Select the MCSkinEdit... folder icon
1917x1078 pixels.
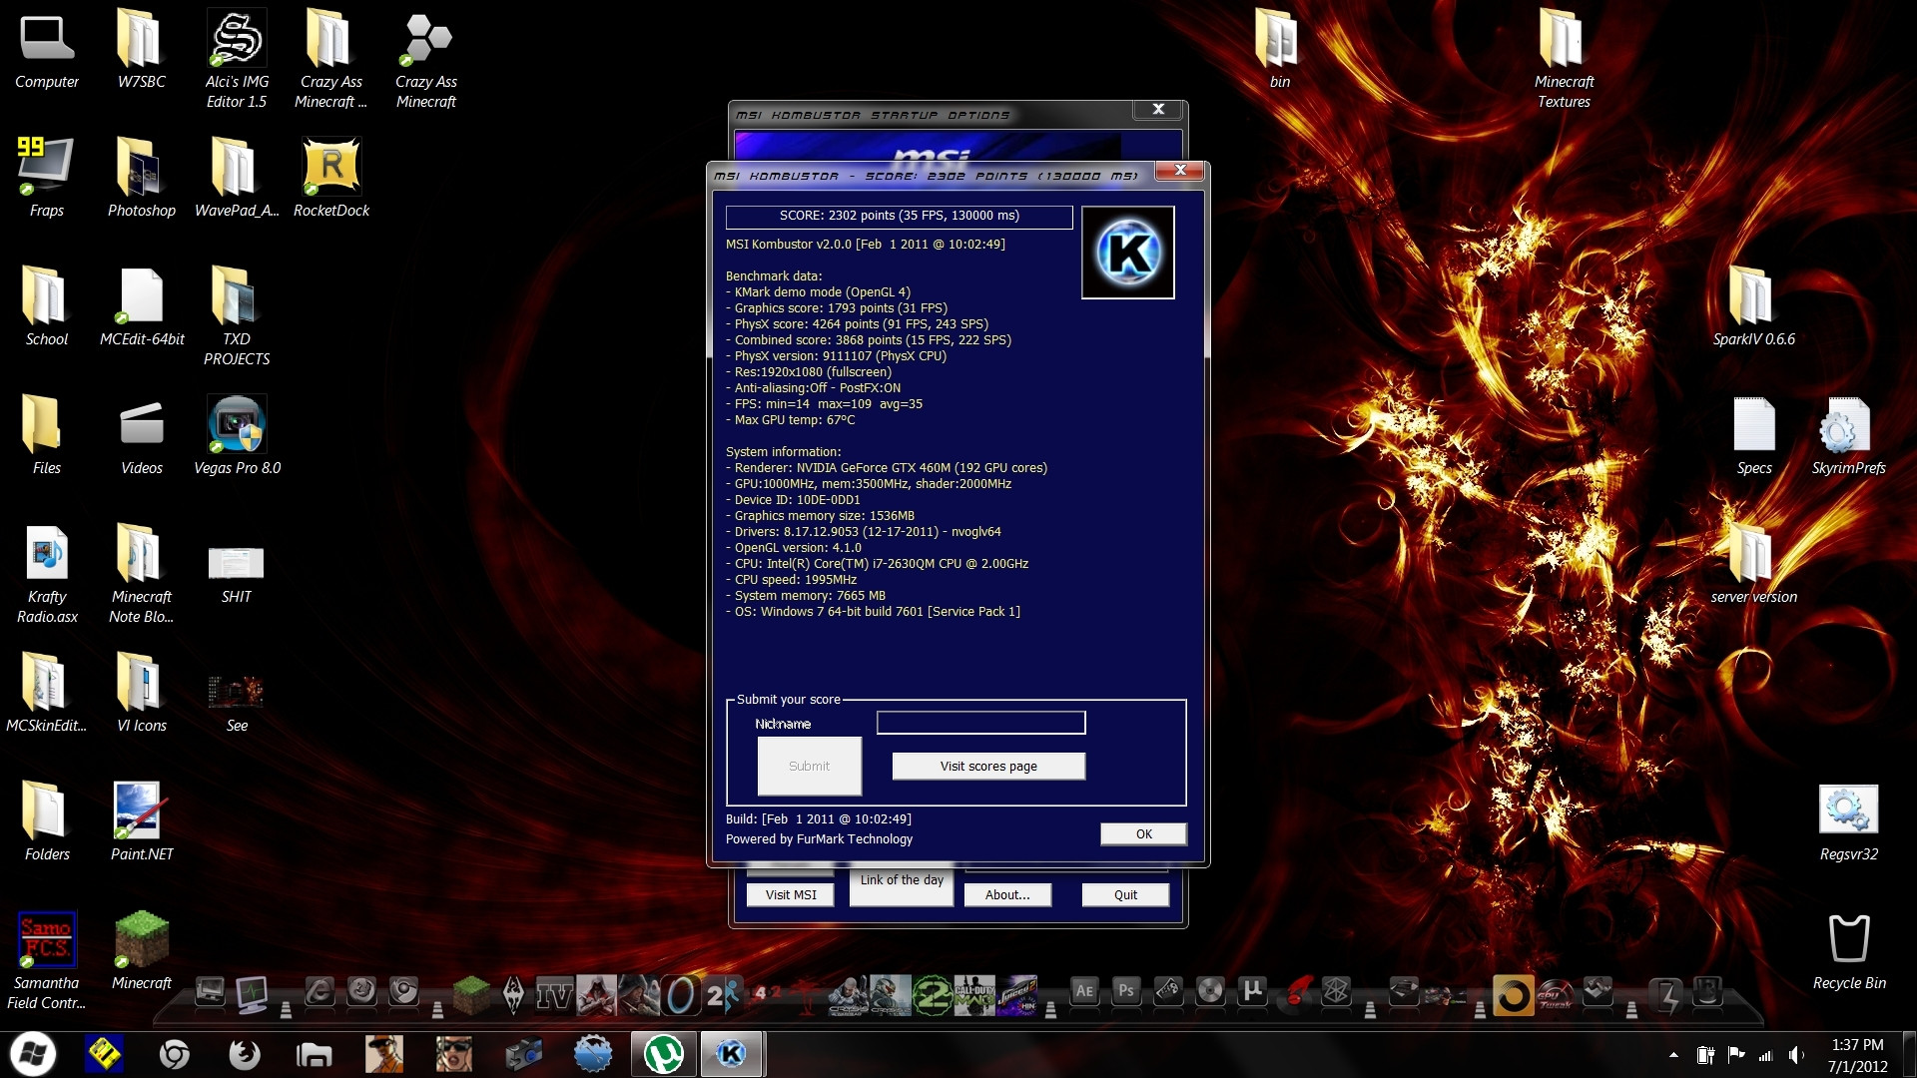(x=47, y=692)
